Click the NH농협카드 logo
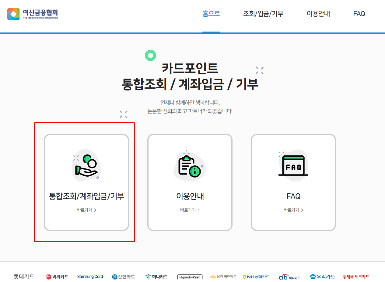The width and height of the screenshot is (385, 282). tap(256, 277)
